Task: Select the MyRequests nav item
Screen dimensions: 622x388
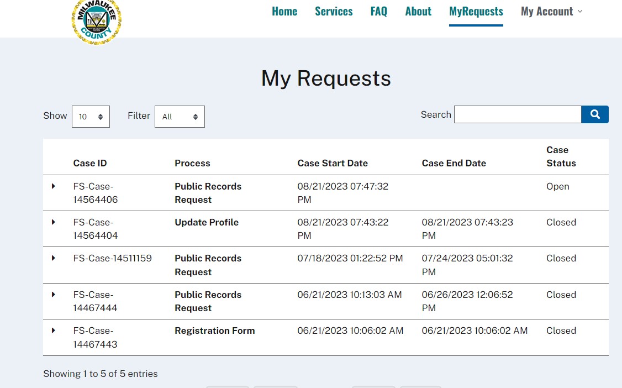Action: pos(476,12)
